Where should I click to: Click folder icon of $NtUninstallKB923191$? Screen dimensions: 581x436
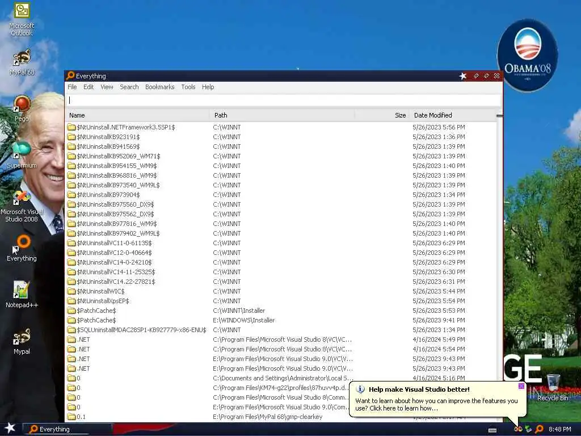click(x=71, y=137)
